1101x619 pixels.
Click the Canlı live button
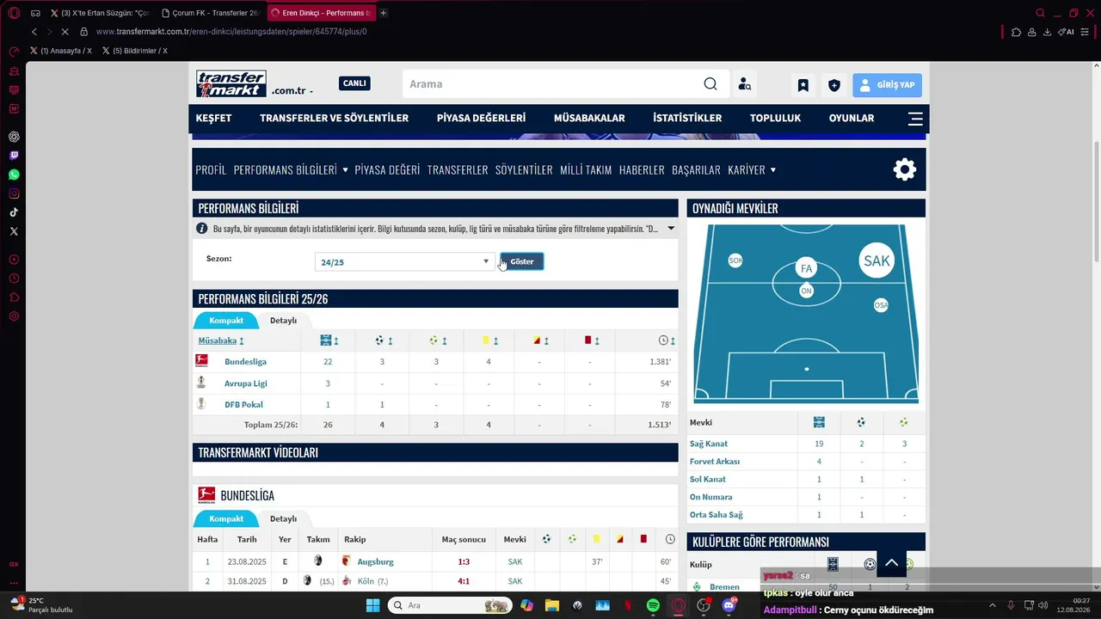[x=354, y=83]
